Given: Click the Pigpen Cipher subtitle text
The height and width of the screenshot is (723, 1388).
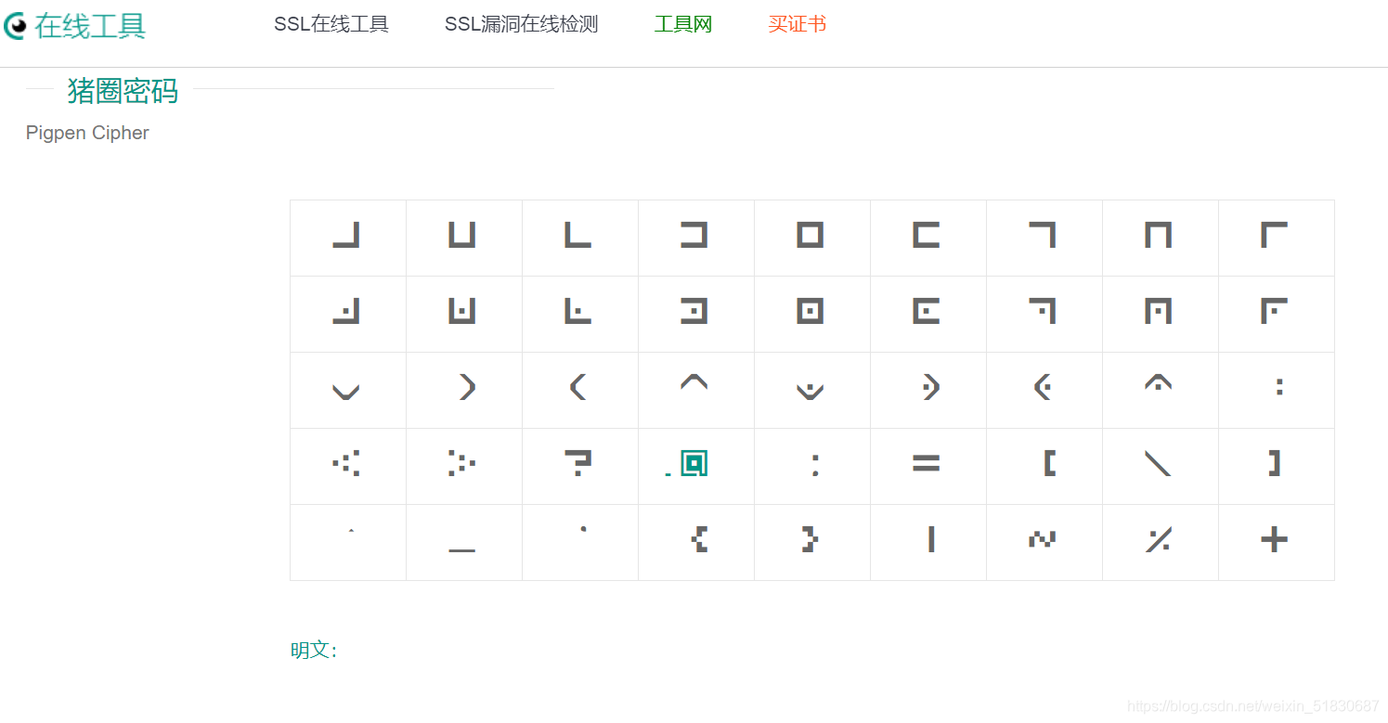Looking at the screenshot, I should pos(87,133).
